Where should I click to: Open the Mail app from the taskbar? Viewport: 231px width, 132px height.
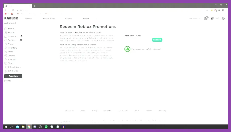(17, 127)
